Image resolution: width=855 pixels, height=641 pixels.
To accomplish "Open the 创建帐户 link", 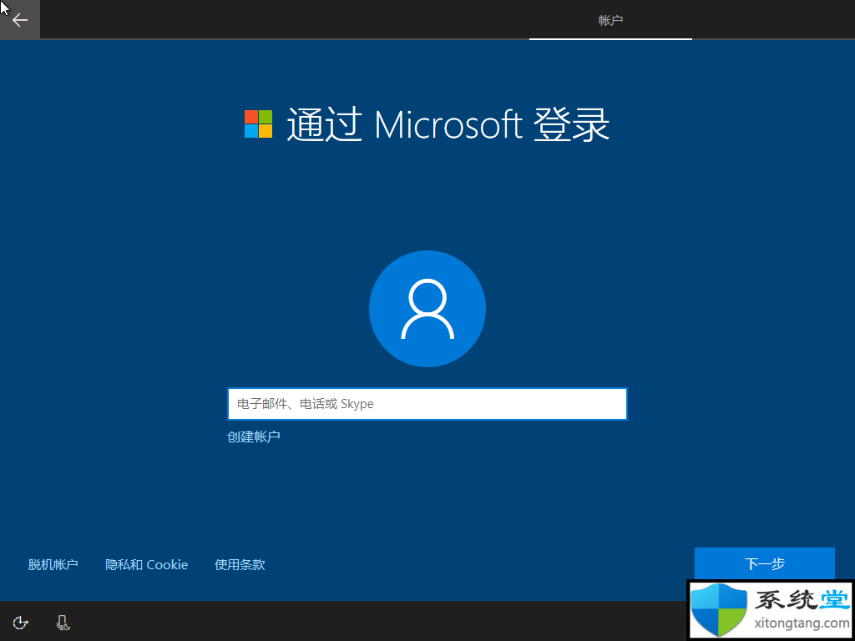I will click(x=254, y=437).
